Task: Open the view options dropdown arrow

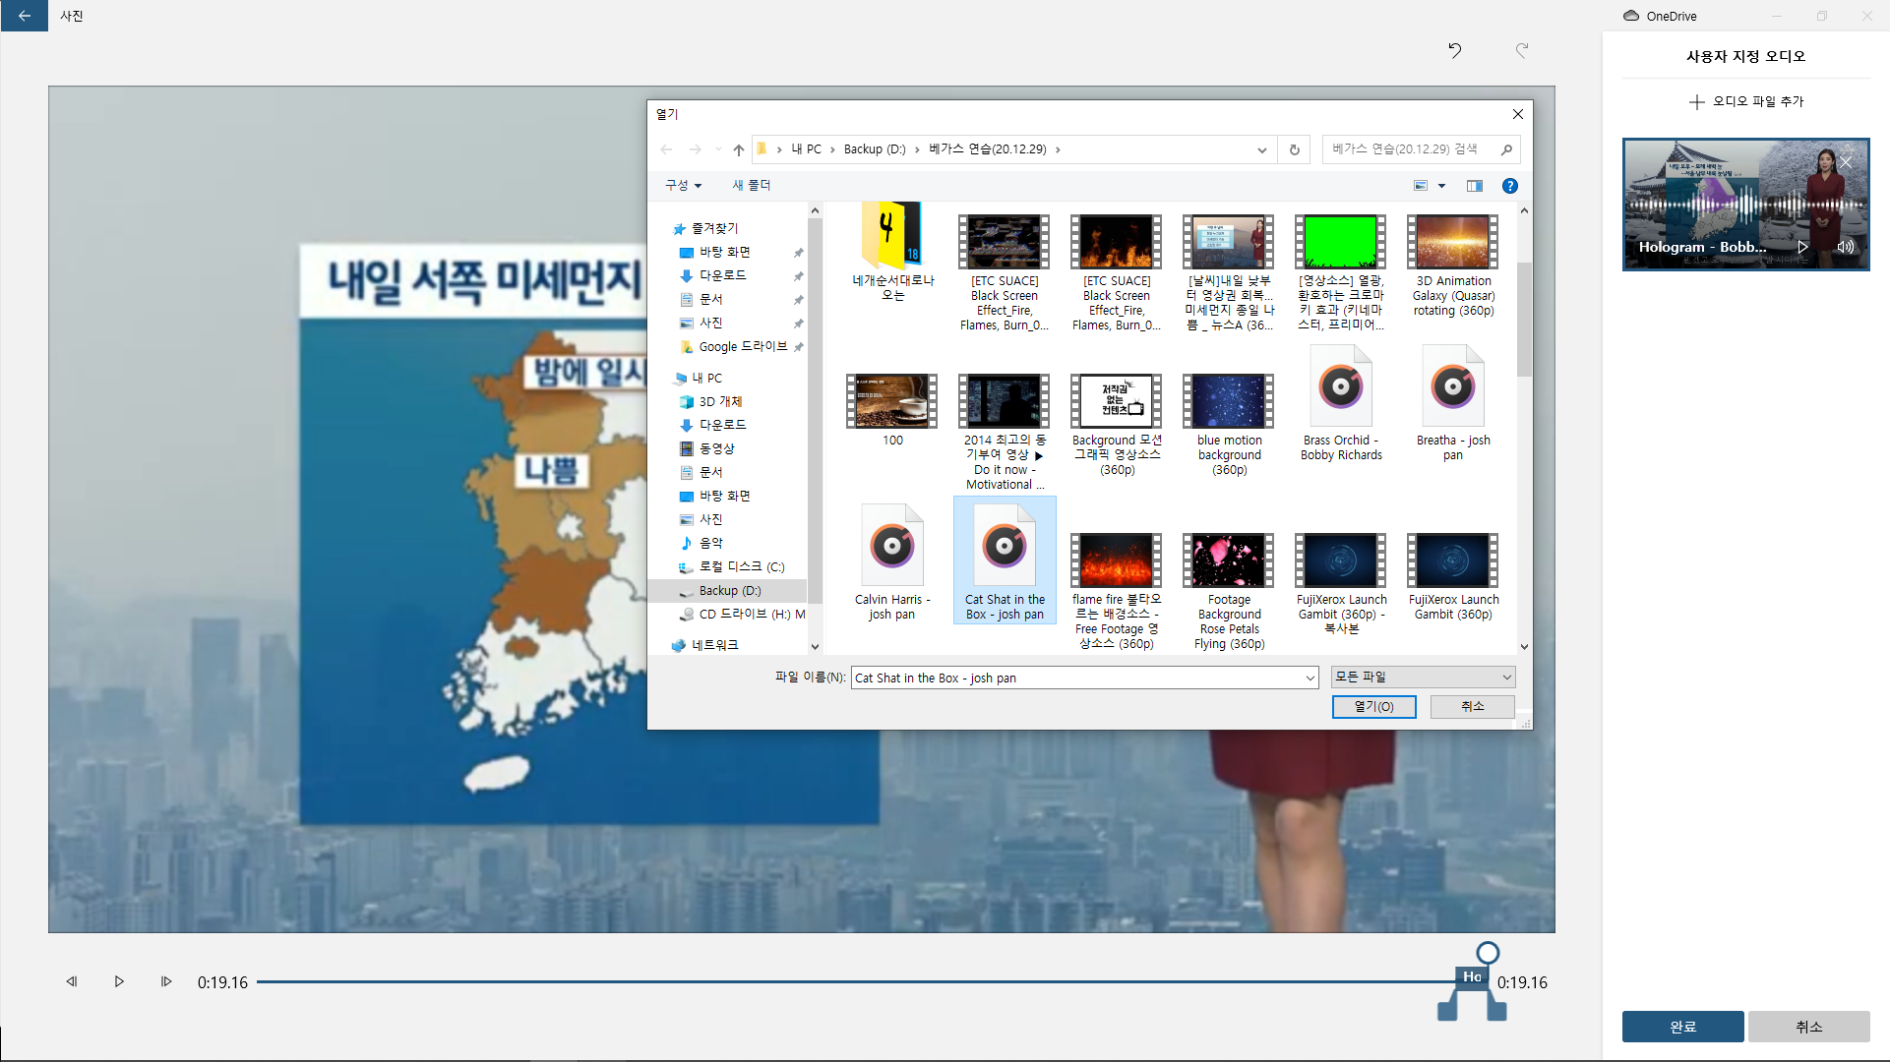Action: [1442, 186]
